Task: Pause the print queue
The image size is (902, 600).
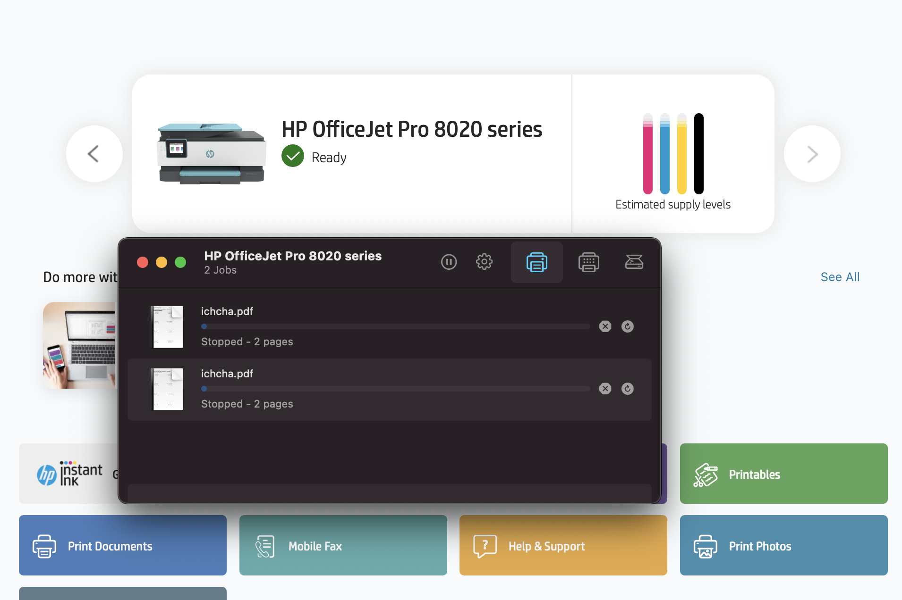Action: [x=449, y=262]
